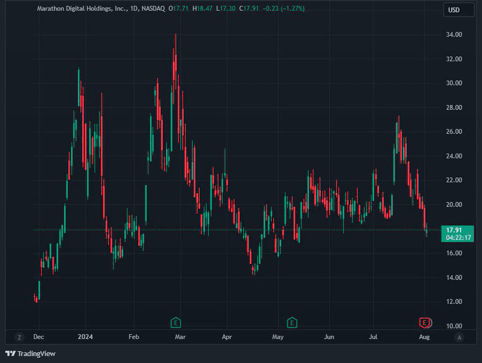Click the 12.00 price axis label
The width and height of the screenshot is (482, 363).
pos(454,302)
